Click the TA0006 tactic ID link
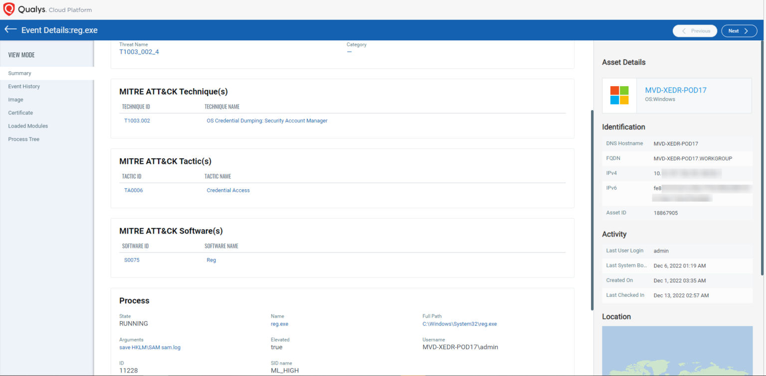This screenshot has height=376, width=766. (133, 190)
